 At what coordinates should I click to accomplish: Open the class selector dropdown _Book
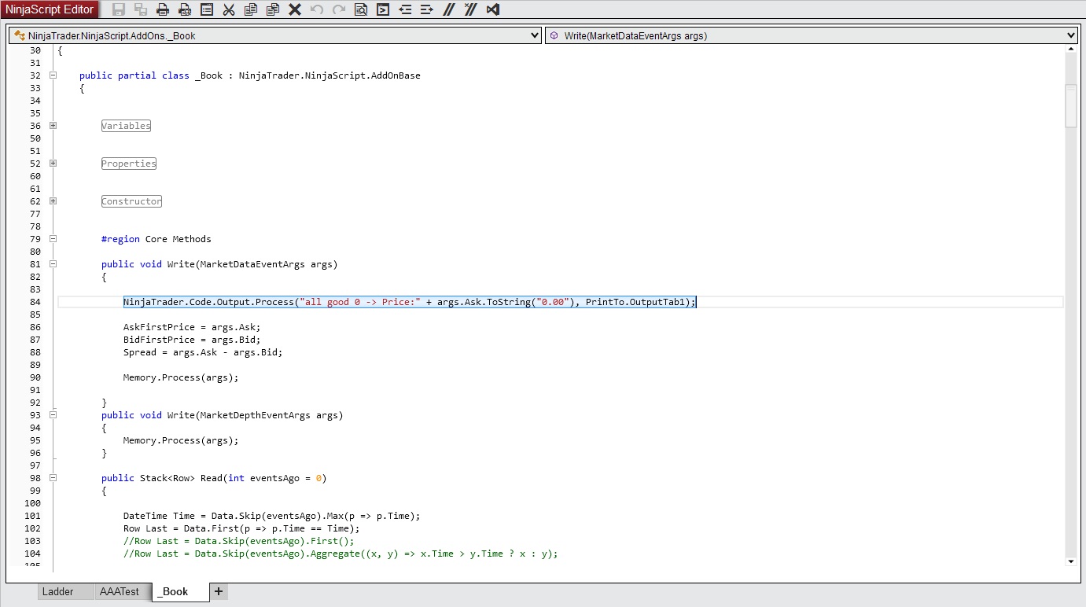[x=275, y=35]
